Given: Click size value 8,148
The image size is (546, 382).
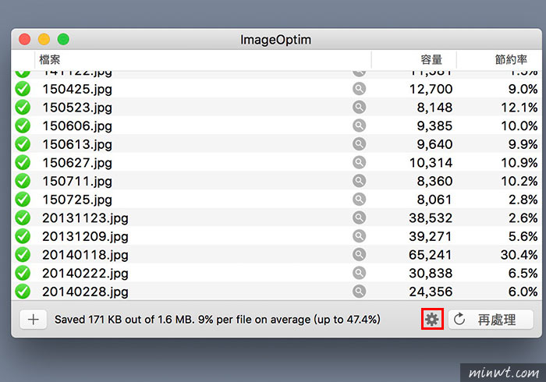Looking at the screenshot, I should click(x=434, y=108).
